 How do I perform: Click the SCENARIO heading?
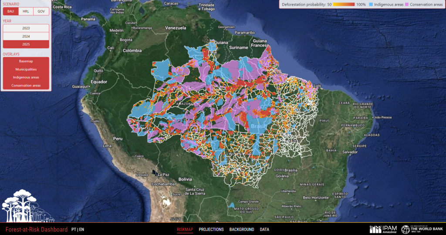coord(11,4)
